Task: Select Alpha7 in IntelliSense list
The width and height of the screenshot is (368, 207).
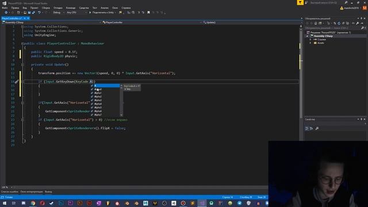Action: point(105,115)
